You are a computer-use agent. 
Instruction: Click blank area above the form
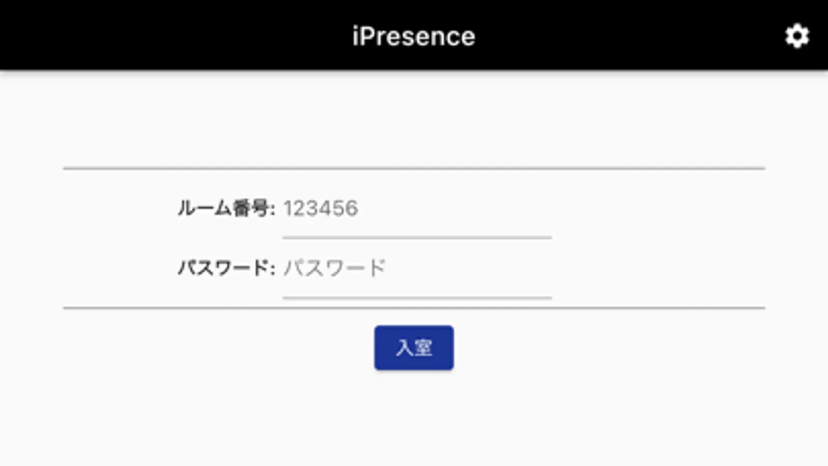coord(414,119)
